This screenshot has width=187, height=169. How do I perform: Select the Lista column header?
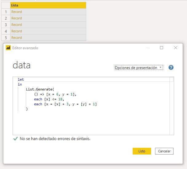(48, 5)
